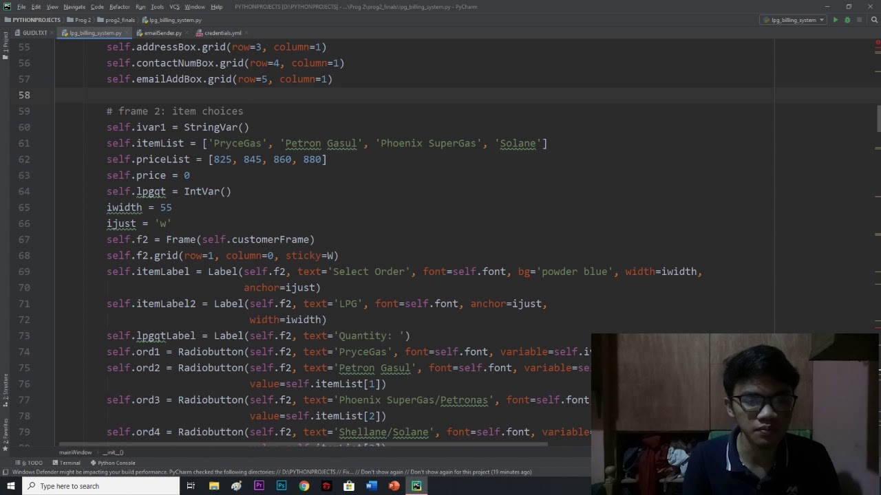Image resolution: width=881 pixels, height=495 pixels.
Task: Open Microsoft Word from the taskbar
Action: [x=372, y=486]
